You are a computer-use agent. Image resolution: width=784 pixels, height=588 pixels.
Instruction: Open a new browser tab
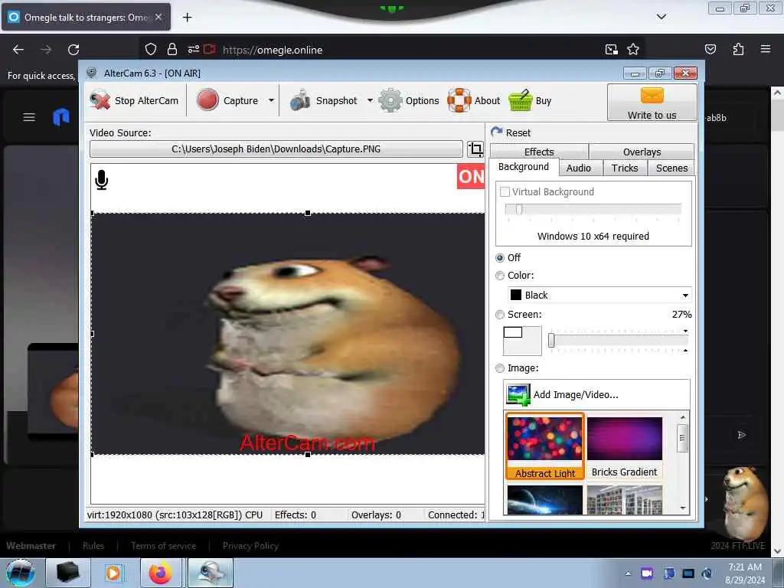pyautogui.click(x=187, y=18)
